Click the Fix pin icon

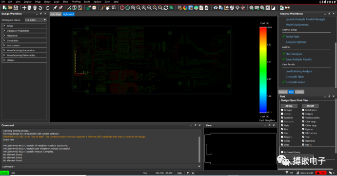click(x=55, y=8)
